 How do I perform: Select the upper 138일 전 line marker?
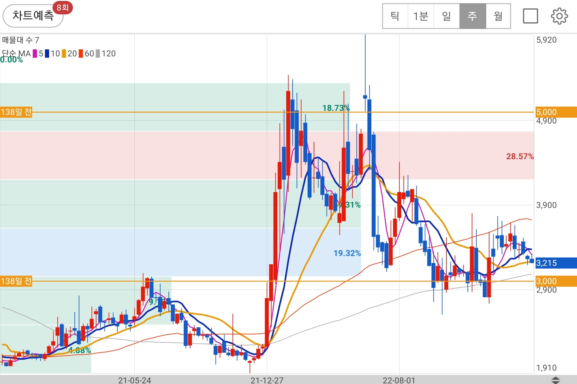click(x=16, y=112)
